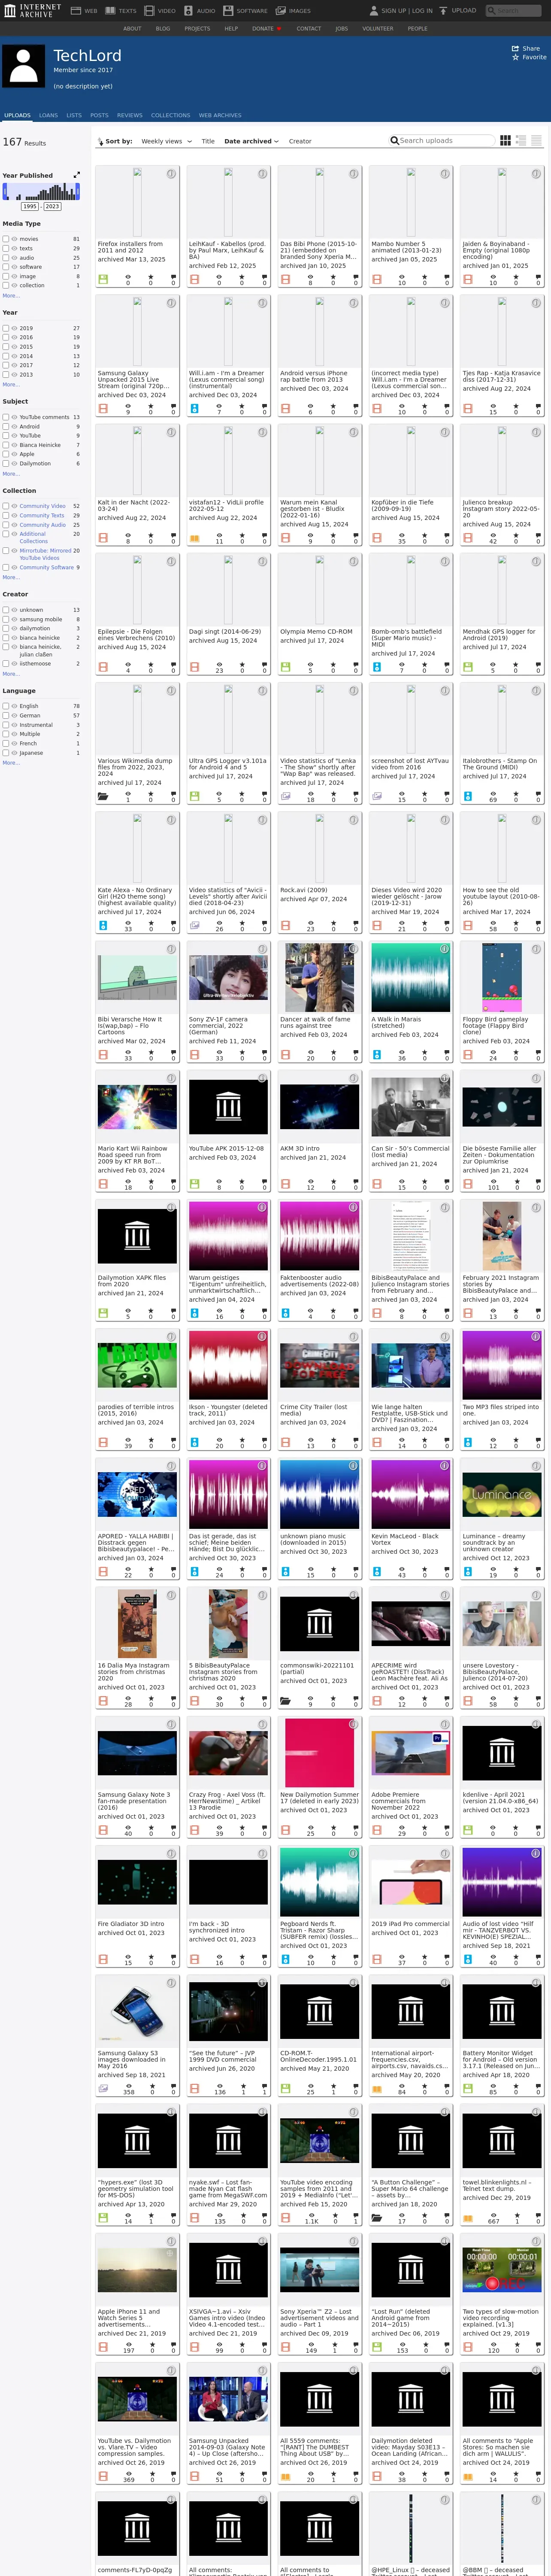Switch to the Posts tab
The width and height of the screenshot is (551, 2576).
[99, 115]
